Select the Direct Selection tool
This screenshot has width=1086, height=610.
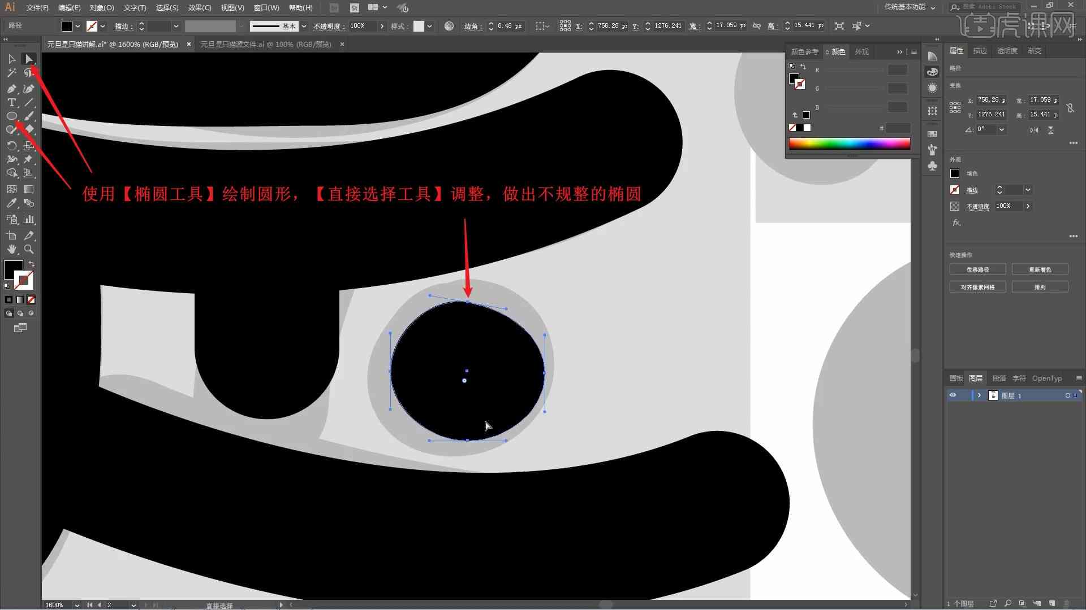pyautogui.click(x=28, y=59)
